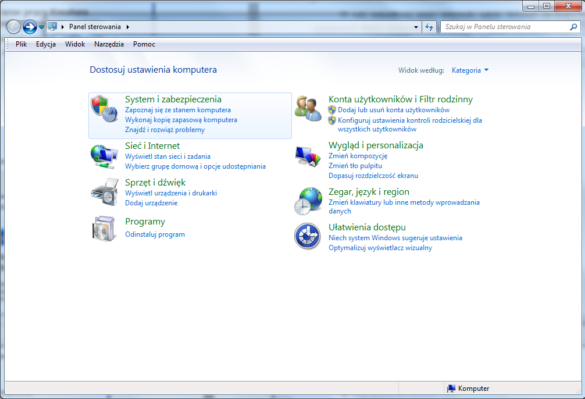585x399 pixels.
Task: Click Wyświetl stan sieci i zadania
Action: click(x=167, y=156)
